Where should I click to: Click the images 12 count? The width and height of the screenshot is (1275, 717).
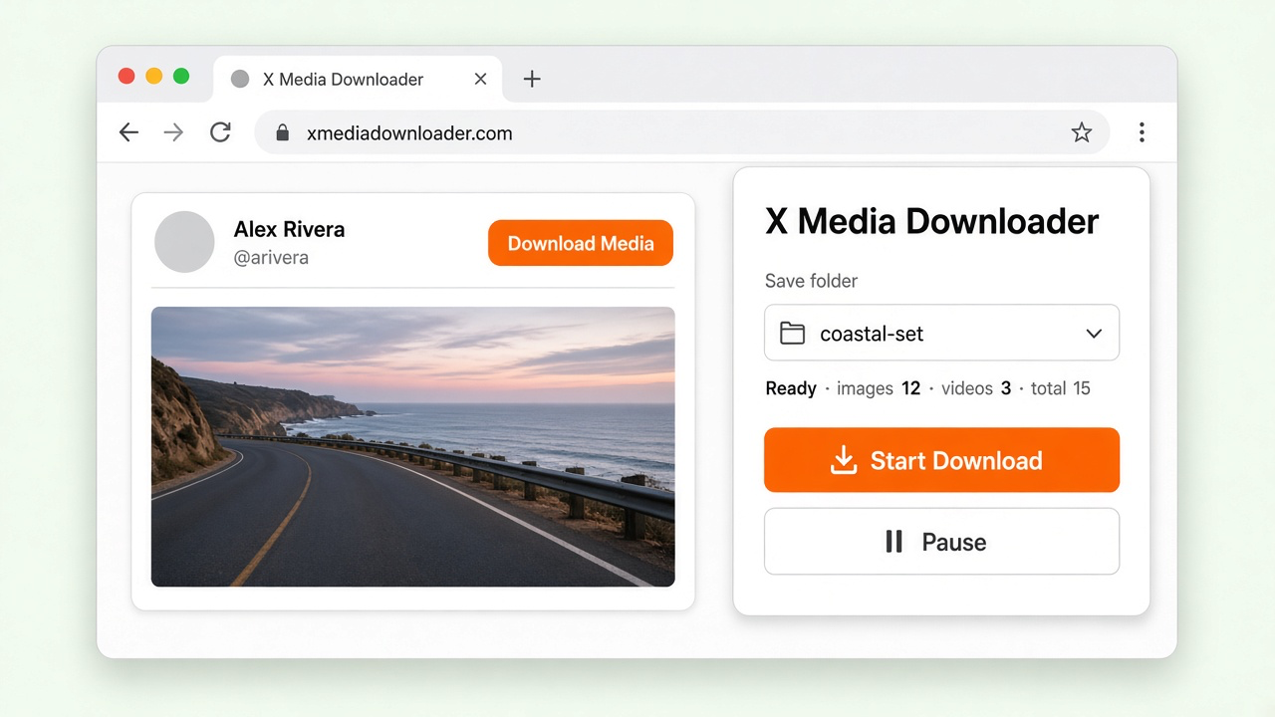(879, 388)
